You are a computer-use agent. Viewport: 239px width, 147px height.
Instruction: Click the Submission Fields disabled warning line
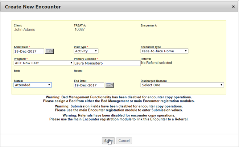119,106
